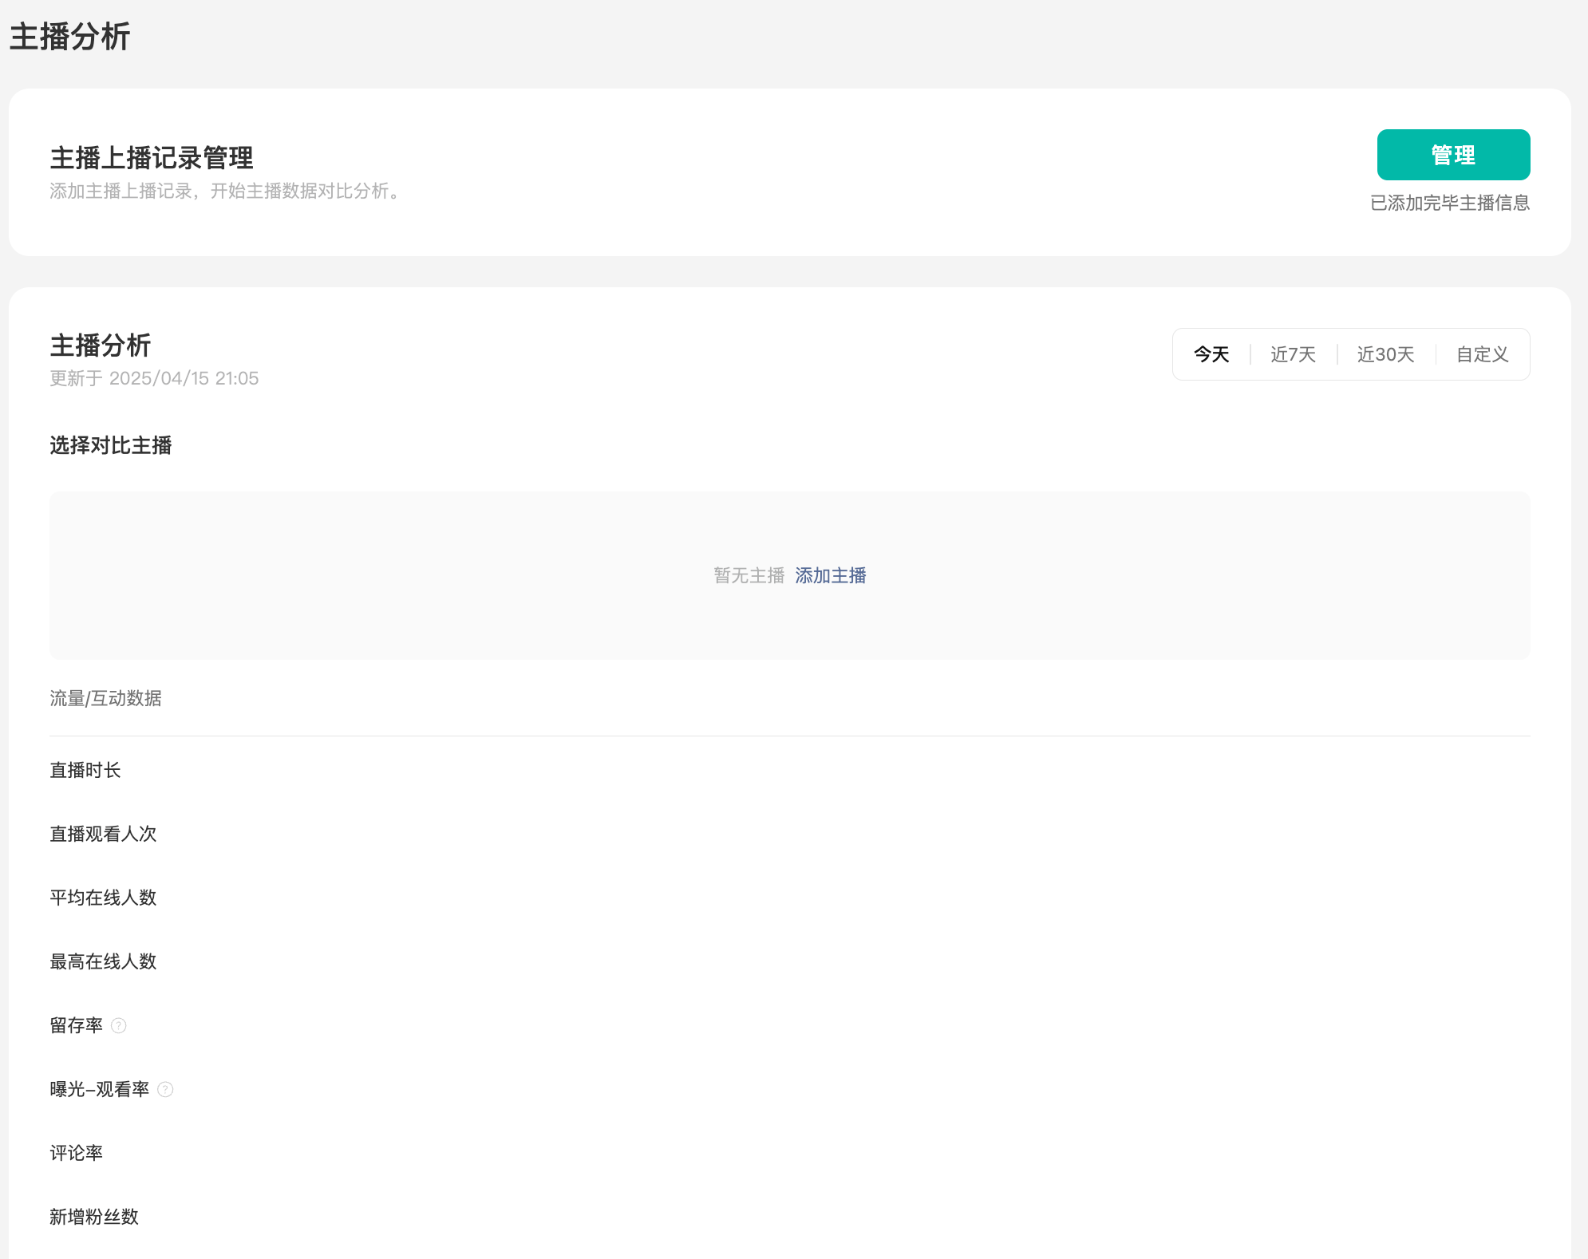1588x1259 pixels.
Task: Select the 今天 time range tab
Action: [1211, 354]
